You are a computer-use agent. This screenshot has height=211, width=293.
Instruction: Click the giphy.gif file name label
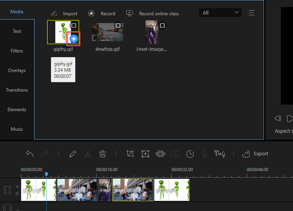[x=63, y=49]
